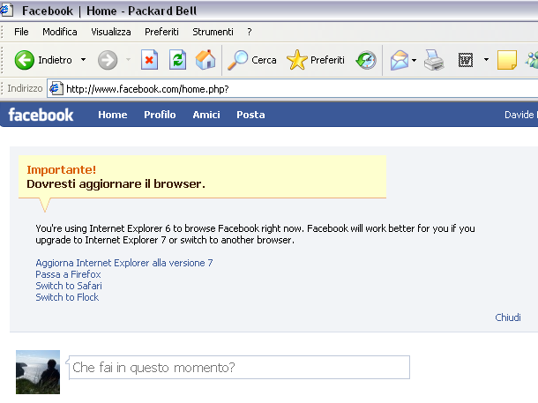Go to Facebook Home tab
The height and width of the screenshot is (403, 538).
coord(113,115)
